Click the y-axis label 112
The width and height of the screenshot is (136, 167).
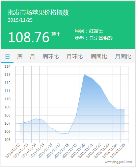click(7, 83)
